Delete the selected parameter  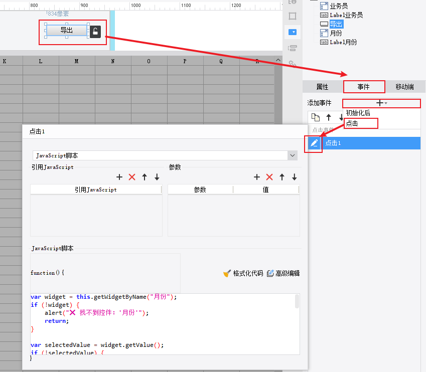click(x=269, y=177)
